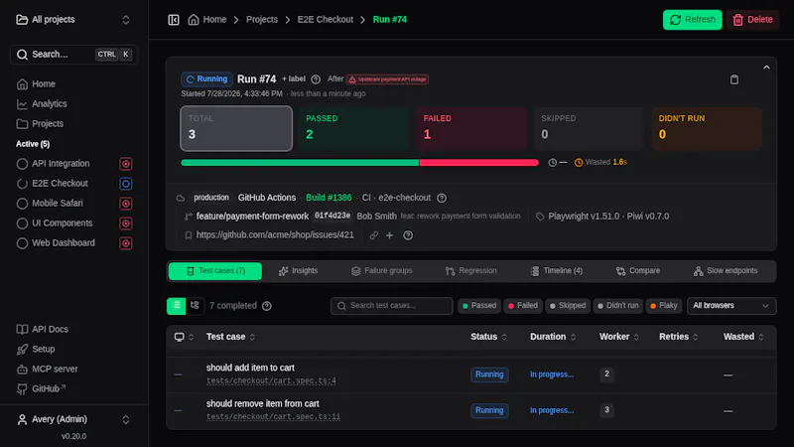Add a label with + label
Viewport: 794px width, 447px height.
294,79
